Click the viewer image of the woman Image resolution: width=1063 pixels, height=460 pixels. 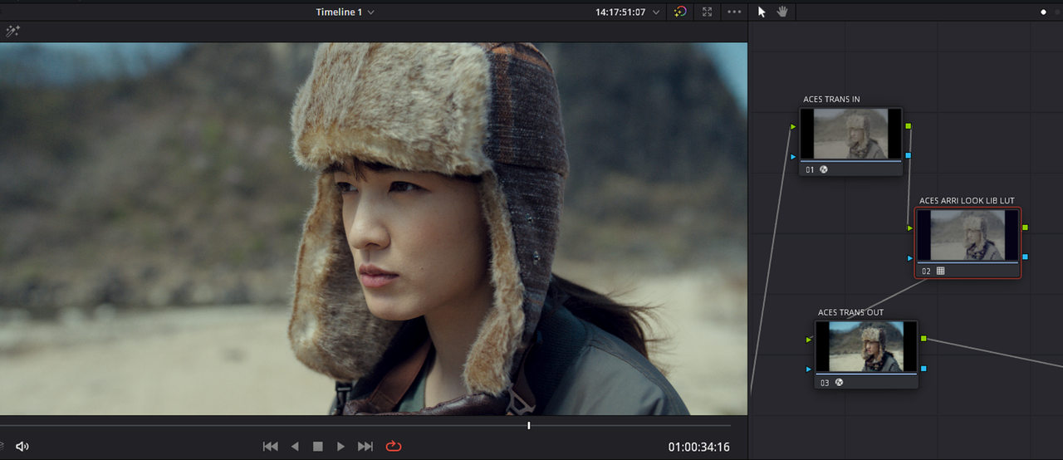click(374, 228)
